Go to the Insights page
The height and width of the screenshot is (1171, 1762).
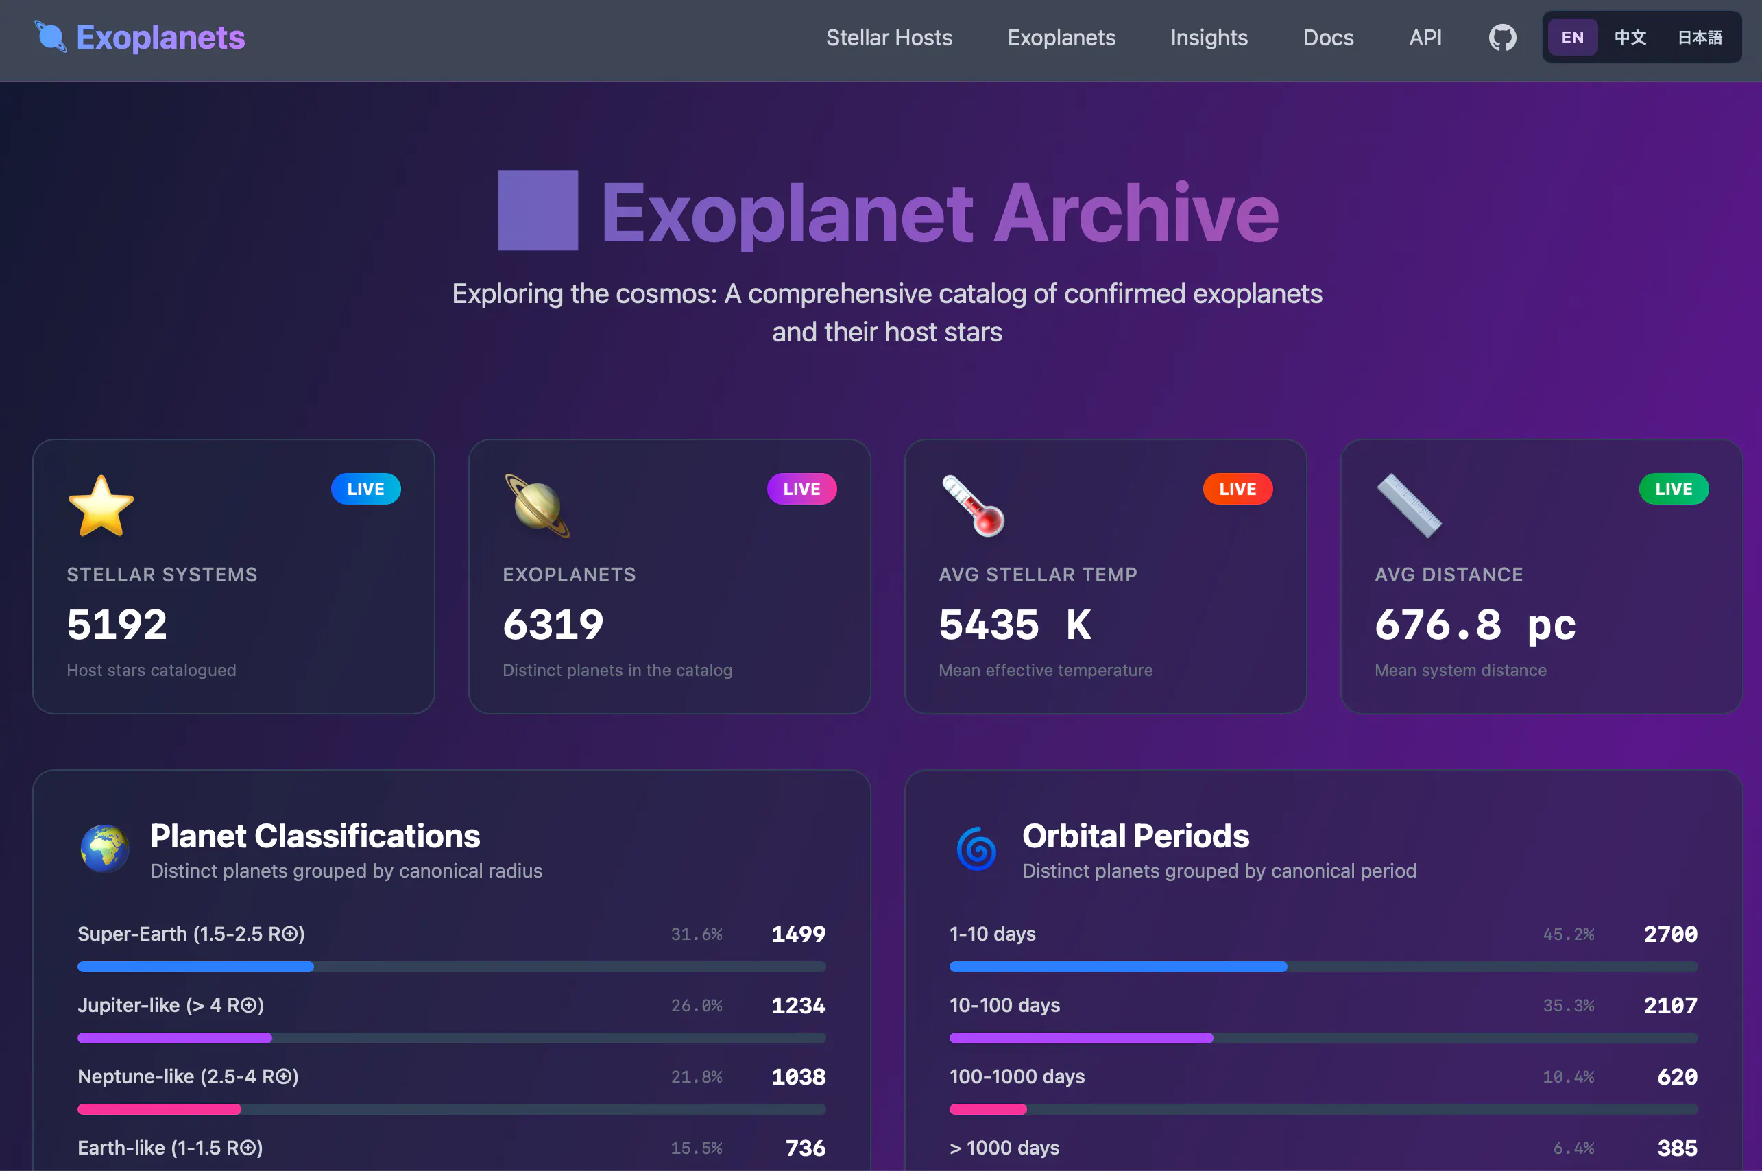pyautogui.click(x=1209, y=37)
